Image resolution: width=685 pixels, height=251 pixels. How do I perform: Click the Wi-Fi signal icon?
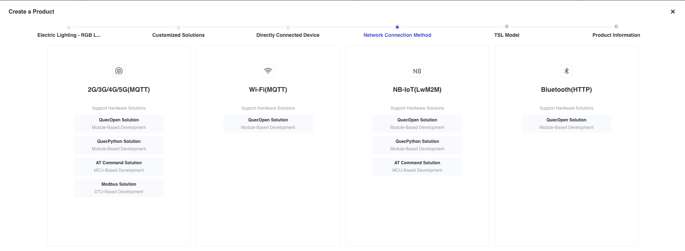(268, 71)
